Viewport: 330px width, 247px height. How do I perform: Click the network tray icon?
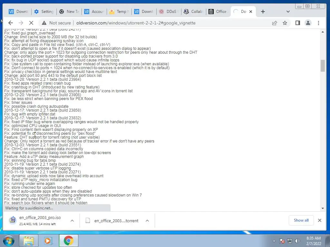[x=290, y=241]
